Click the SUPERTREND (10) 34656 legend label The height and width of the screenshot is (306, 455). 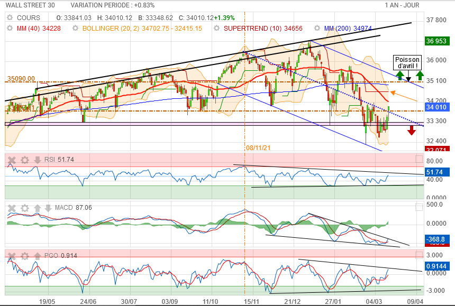(263, 29)
